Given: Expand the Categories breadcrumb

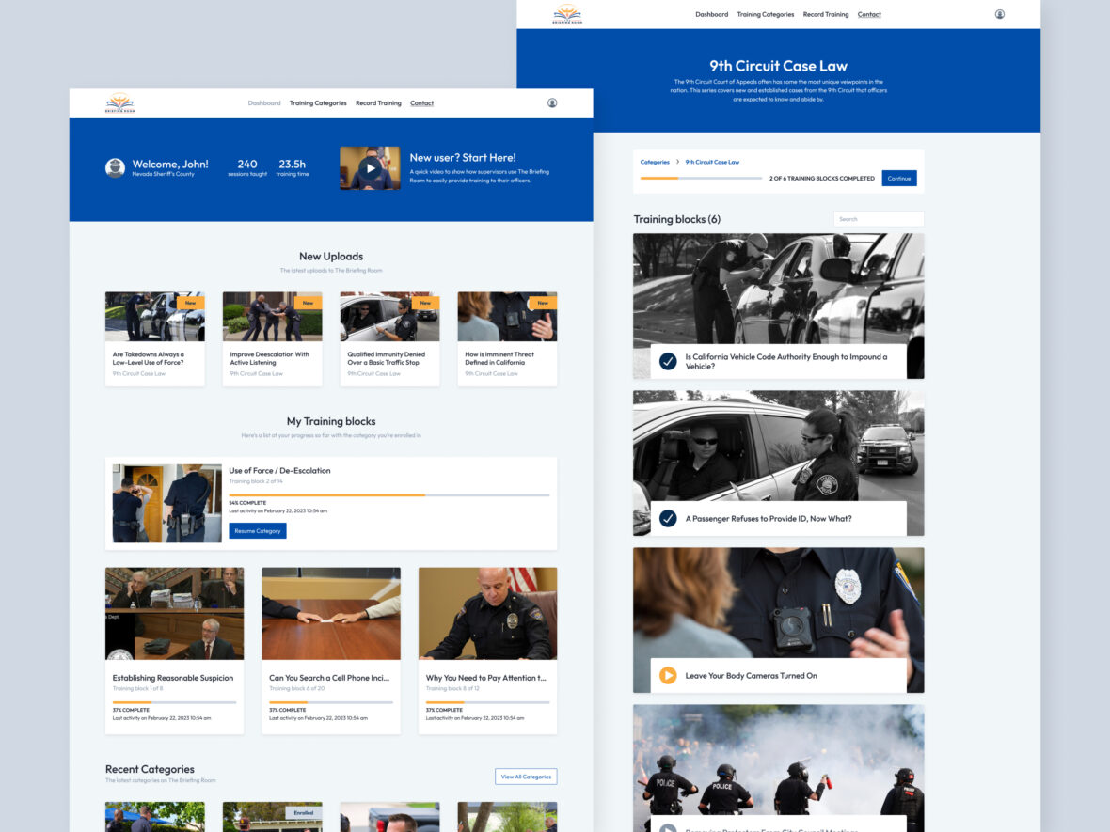Looking at the screenshot, I should tap(655, 162).
